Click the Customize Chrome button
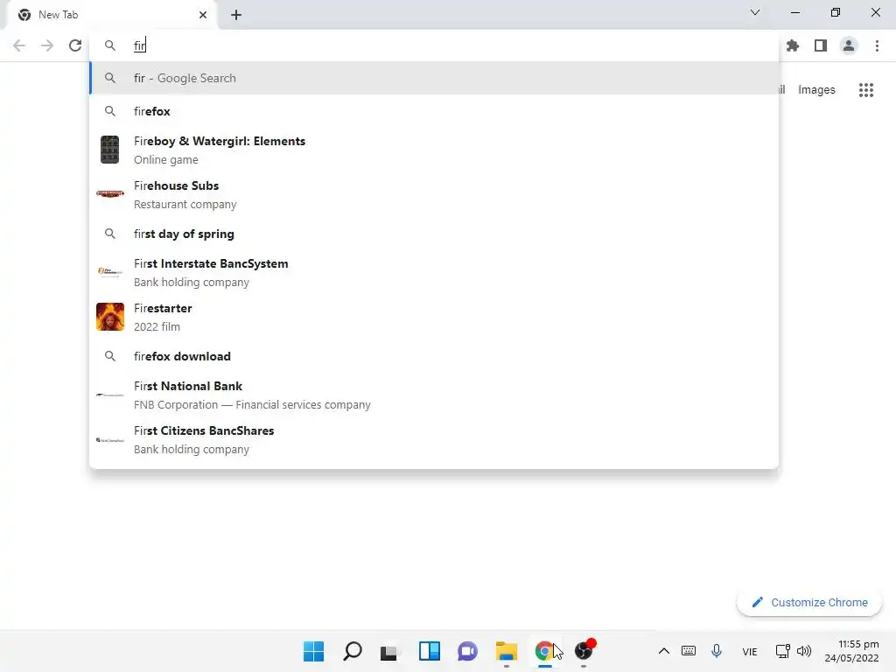This screenshot has width=896, height=672. pos(809,602)
